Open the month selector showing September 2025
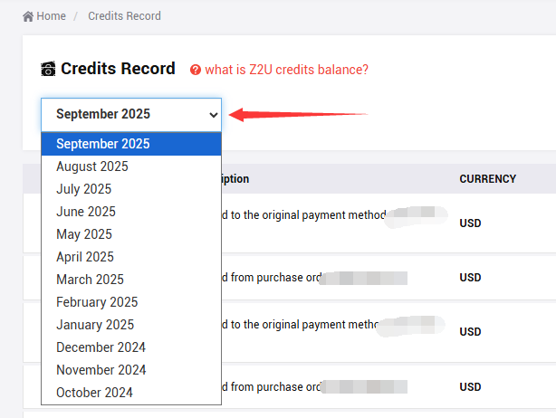 [130, 115]
